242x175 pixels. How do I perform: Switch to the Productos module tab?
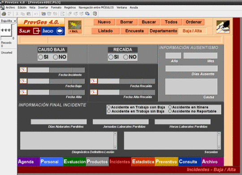[x=97, y=162]
